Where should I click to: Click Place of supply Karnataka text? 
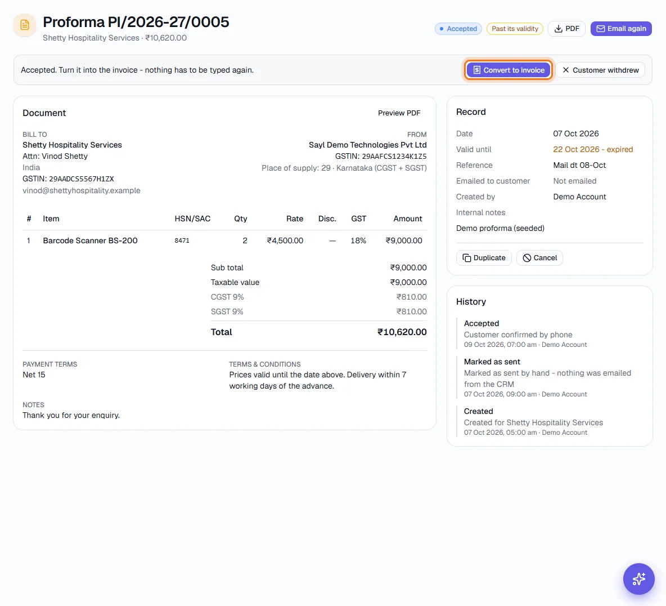coord(344,168)
